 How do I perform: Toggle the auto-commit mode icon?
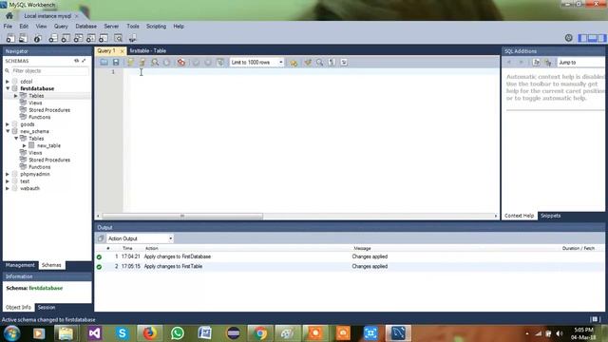point(220,62)
